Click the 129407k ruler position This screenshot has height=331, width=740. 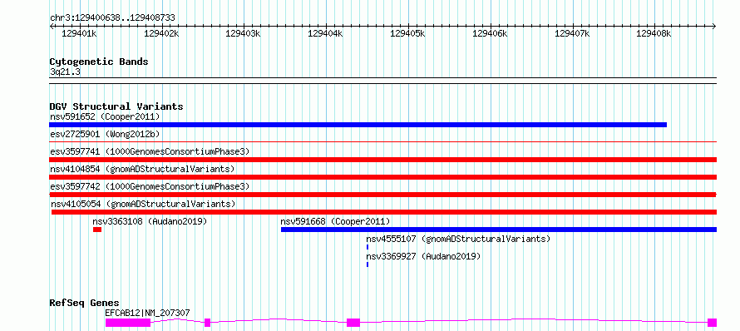pos(573,33)
